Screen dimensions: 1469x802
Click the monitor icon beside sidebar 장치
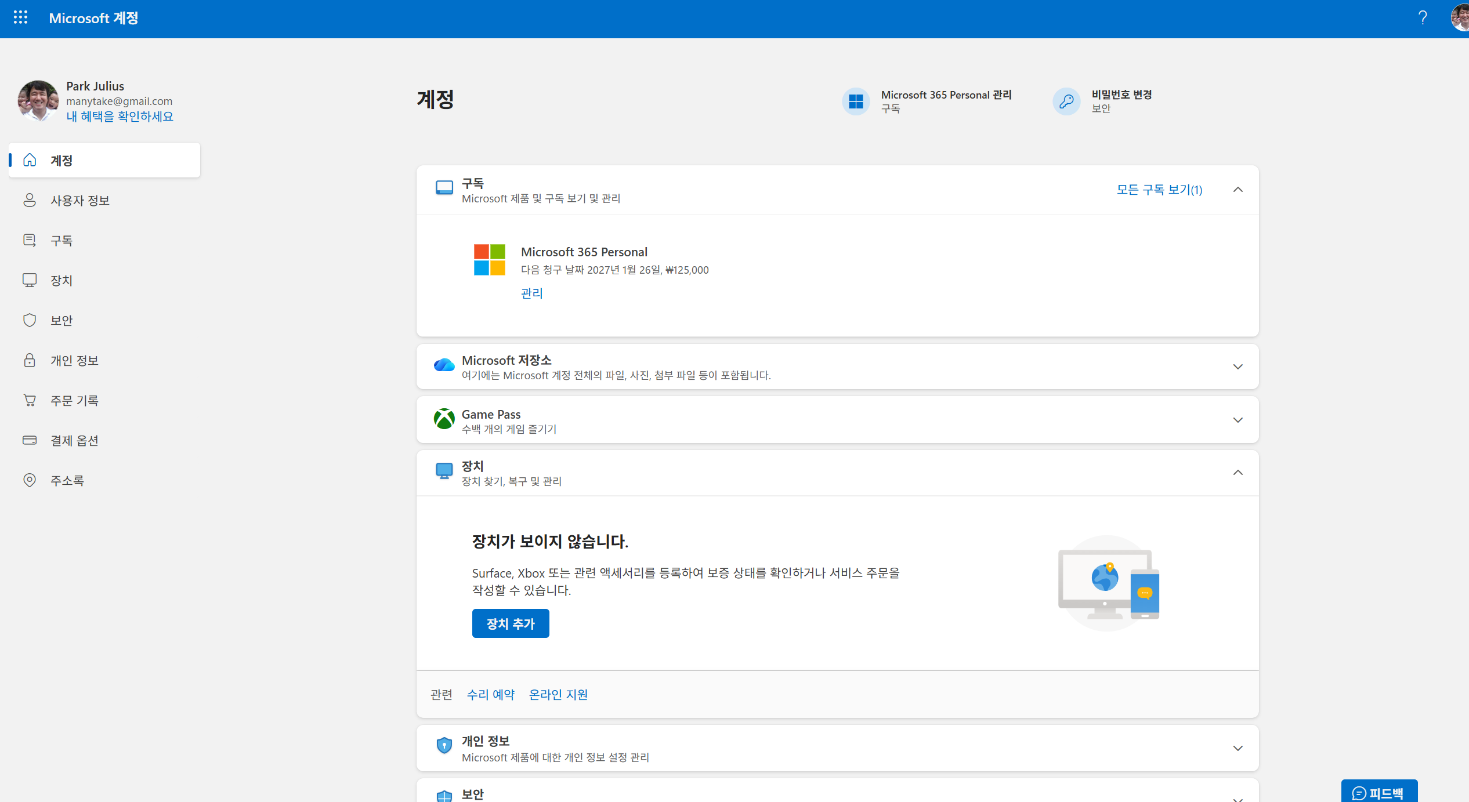click(x=30, y=280)
